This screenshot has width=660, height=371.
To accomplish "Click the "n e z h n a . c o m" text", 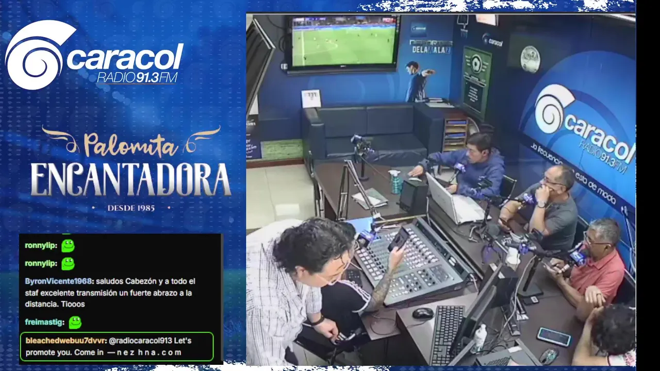I will (150, 352).
